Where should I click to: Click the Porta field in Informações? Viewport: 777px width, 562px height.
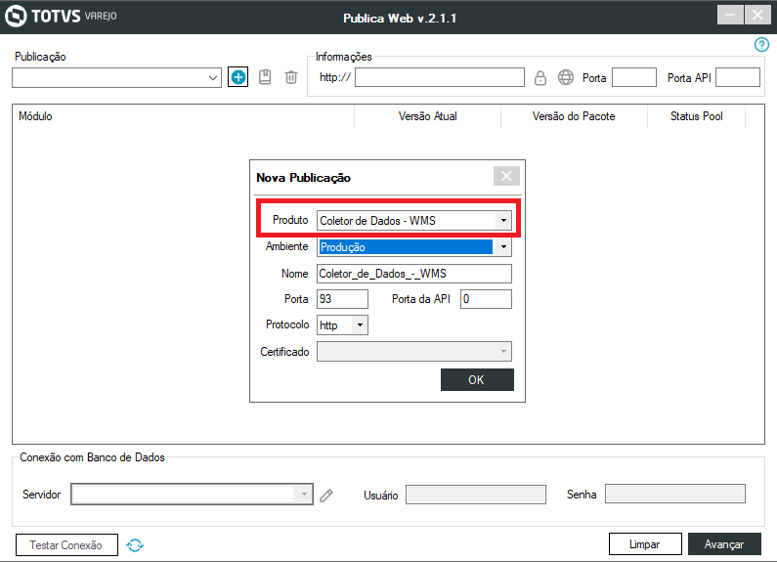pos(634,77)
